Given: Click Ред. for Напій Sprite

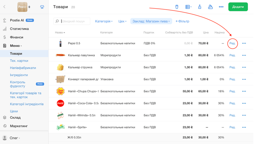Looking at the screenshot, I should (232, 127).
